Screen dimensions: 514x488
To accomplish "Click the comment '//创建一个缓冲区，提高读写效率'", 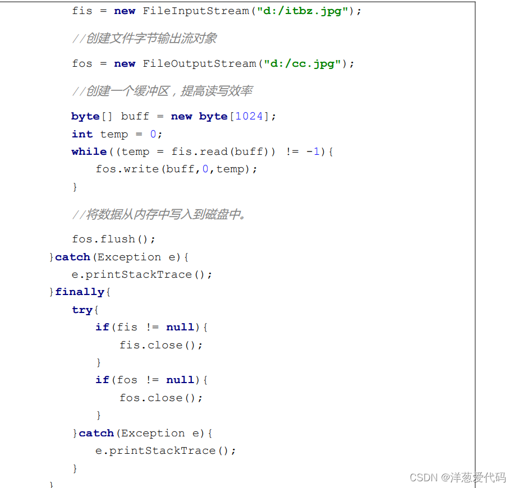I will (x=162, y=91).
